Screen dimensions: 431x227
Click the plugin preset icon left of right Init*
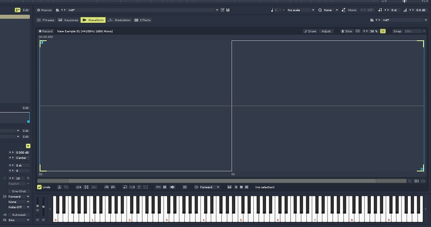372,20
